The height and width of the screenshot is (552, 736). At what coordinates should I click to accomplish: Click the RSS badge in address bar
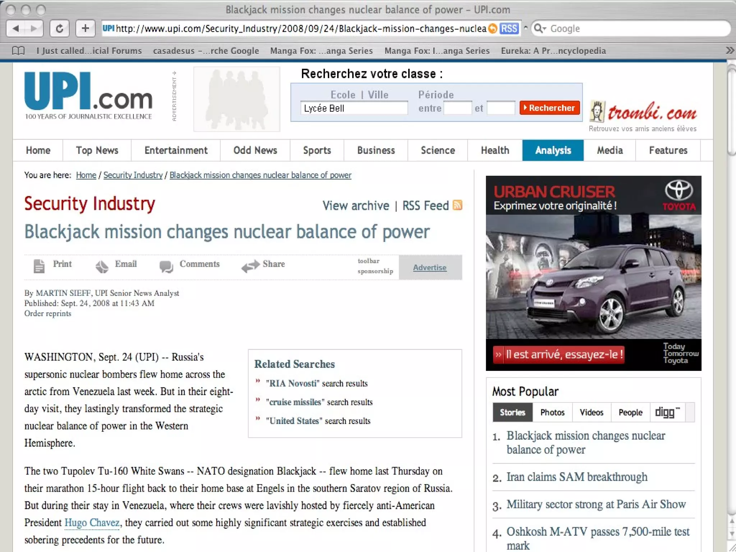[x=509, y=28]
